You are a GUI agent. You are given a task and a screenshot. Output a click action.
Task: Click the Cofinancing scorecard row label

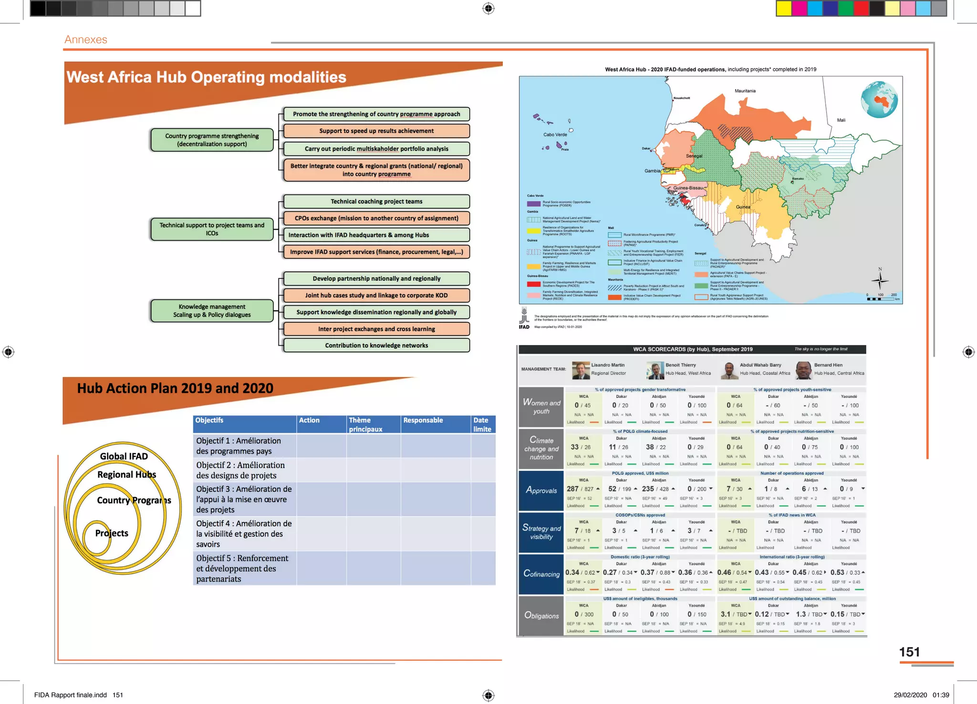point(541,574)
